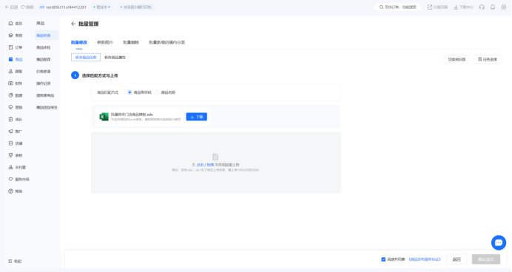
Task: Switch to the 批量新增店铺内分类 tab
Action: click(167, 42)
